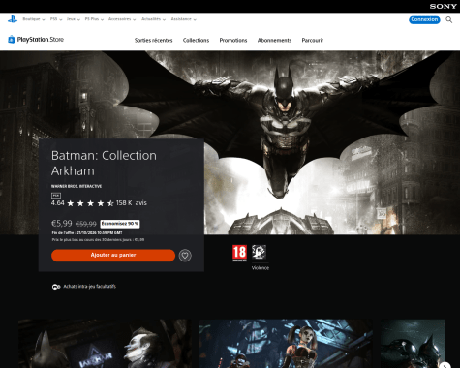Click the PS4 platform badge
Viewport: 460px width, 368px height.
(x=56, y=196)
